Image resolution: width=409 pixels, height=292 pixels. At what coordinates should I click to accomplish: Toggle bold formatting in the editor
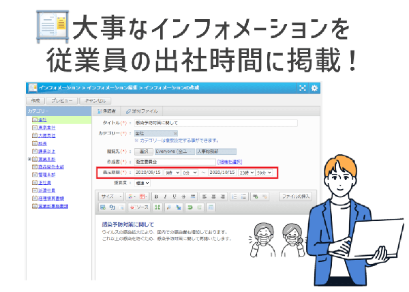(x=156, y=196)
